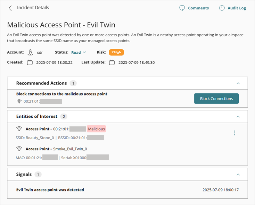Click the Wi-Fi icon under Recommended Actions
This screenshot has width=255, height=205.
pos(19,101)
